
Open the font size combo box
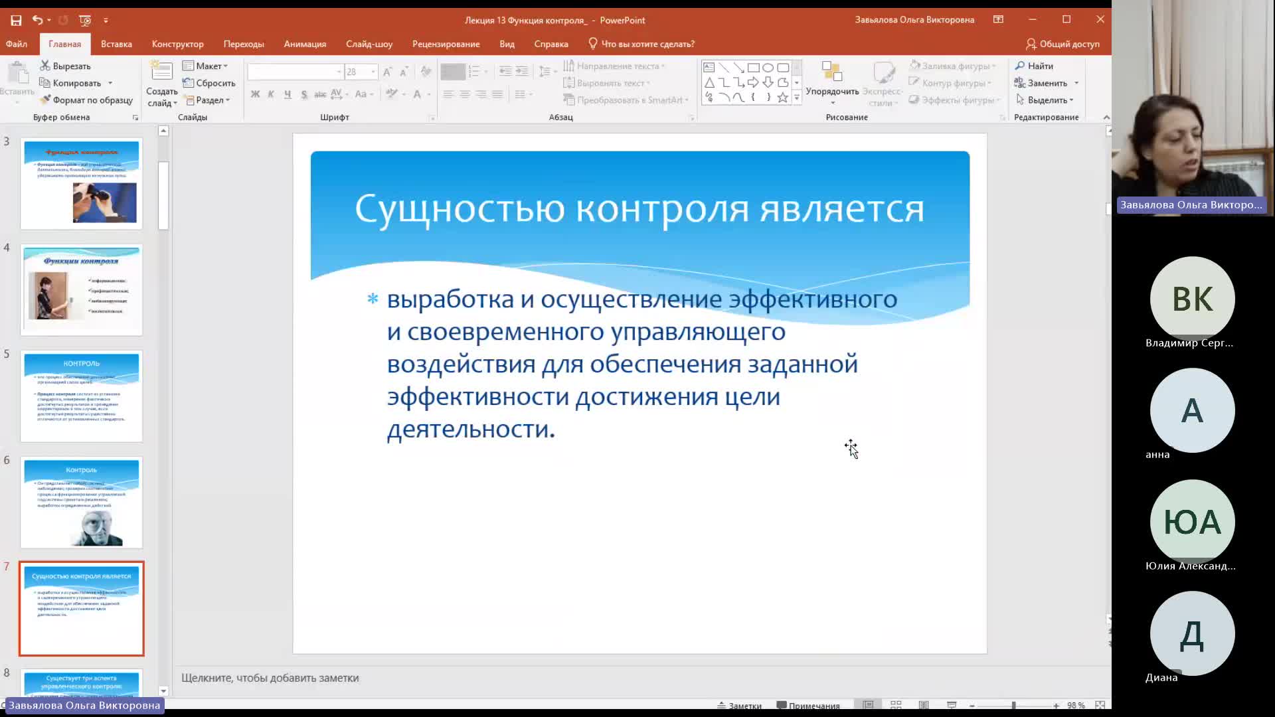(361, 72)
